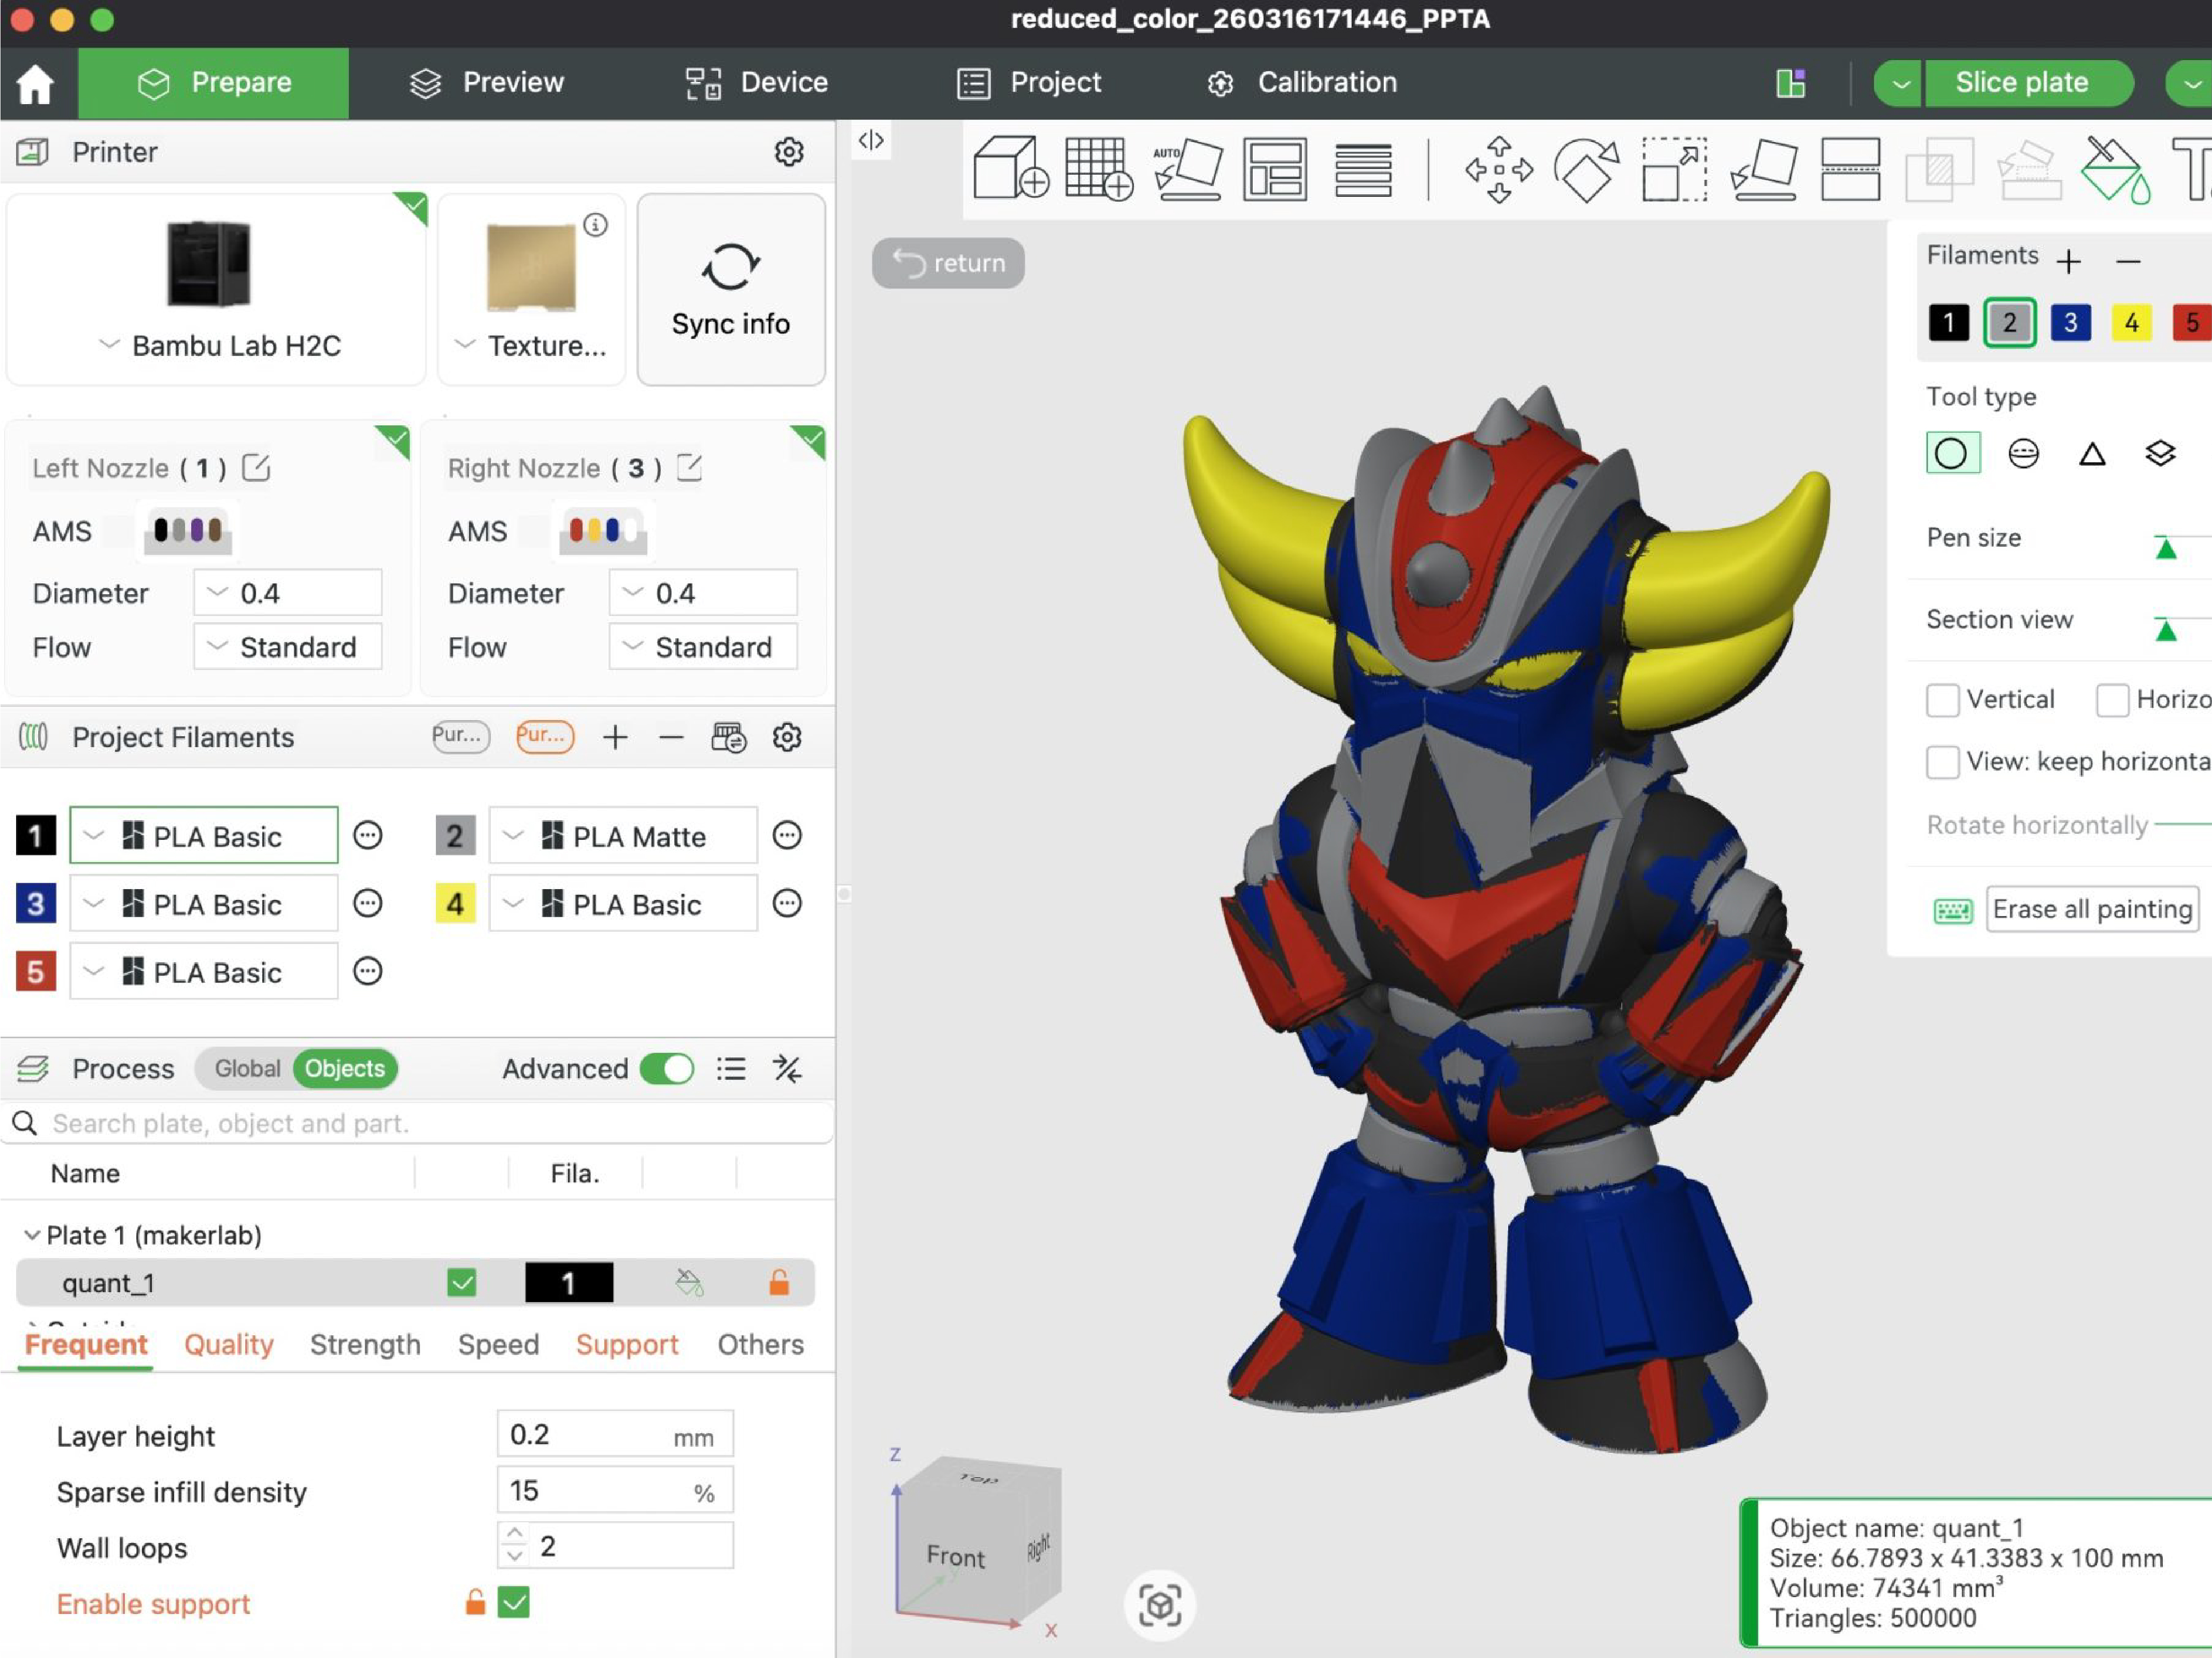Click the home icon
This screenshot has width=2212, height=1658.
point(36,83)
